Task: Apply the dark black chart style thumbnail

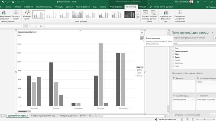Action: click(x=130, y=14)
